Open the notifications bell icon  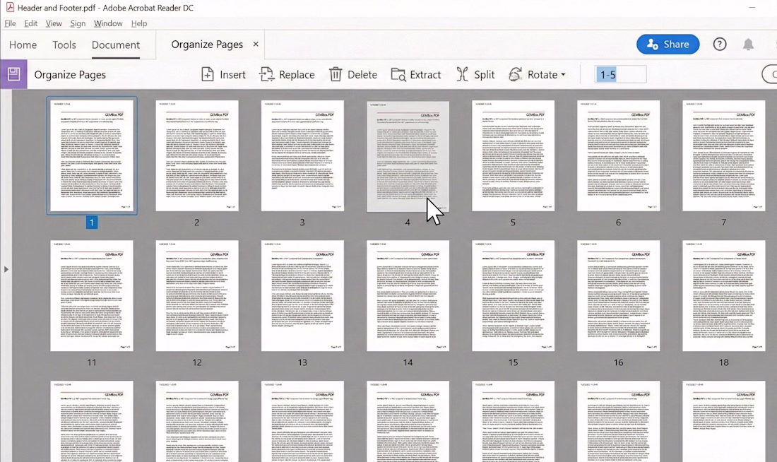coord(748,44)
